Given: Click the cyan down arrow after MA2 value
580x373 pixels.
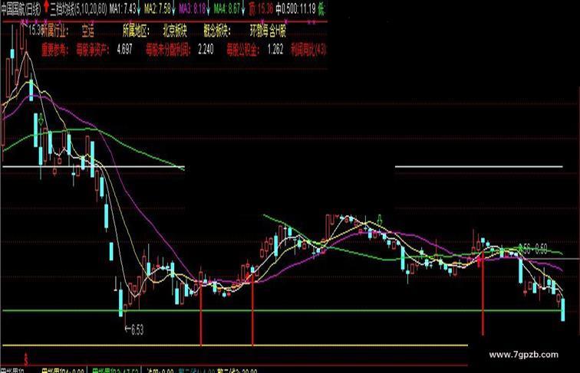Looking at the screenshot, I should 173,10.
